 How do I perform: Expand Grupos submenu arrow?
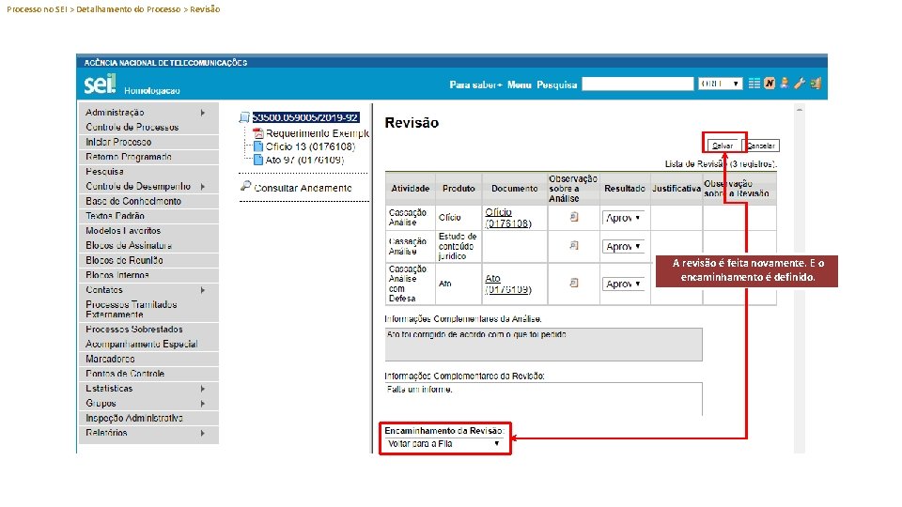203,404
